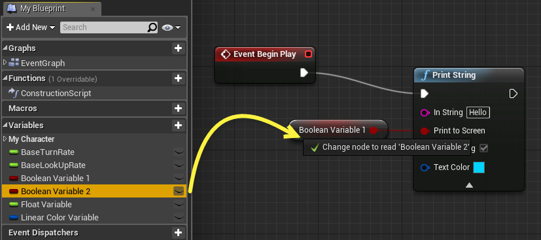Toggle Float Variable editable eye icon

(179, 205)
